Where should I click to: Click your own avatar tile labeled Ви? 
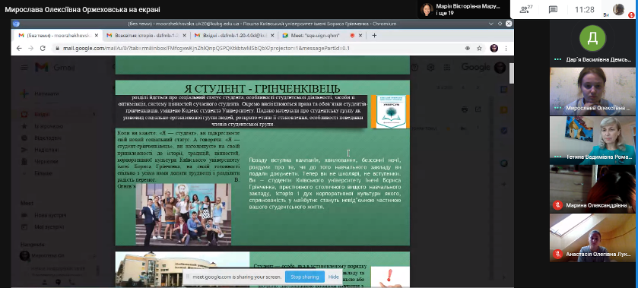click(618, 9)
